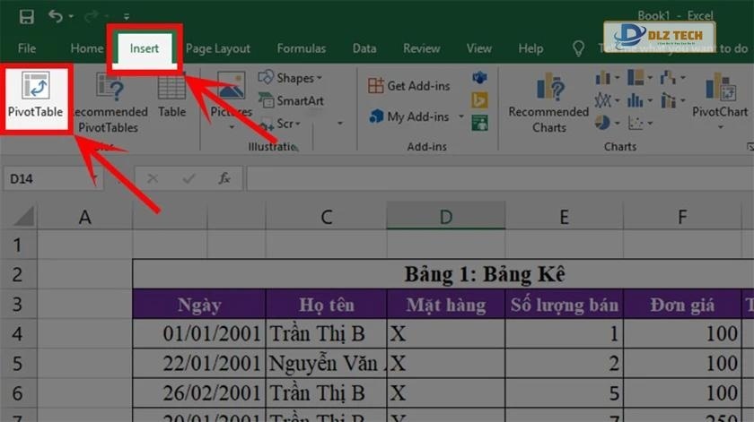
Task: Click the 'Họ tên' header cell
Action: tap(327, 304)
